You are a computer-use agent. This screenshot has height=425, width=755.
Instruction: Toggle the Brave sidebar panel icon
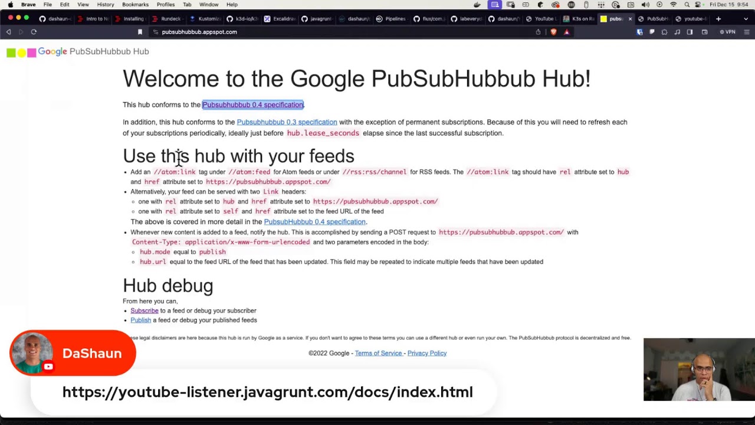(690, 32)
